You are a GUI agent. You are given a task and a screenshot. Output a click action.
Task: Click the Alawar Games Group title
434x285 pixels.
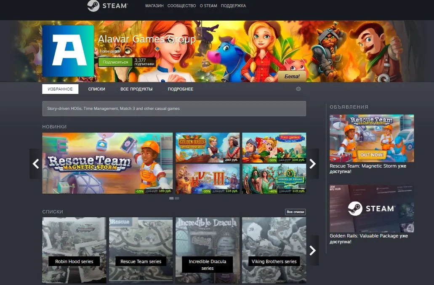(x=147, y=39)
